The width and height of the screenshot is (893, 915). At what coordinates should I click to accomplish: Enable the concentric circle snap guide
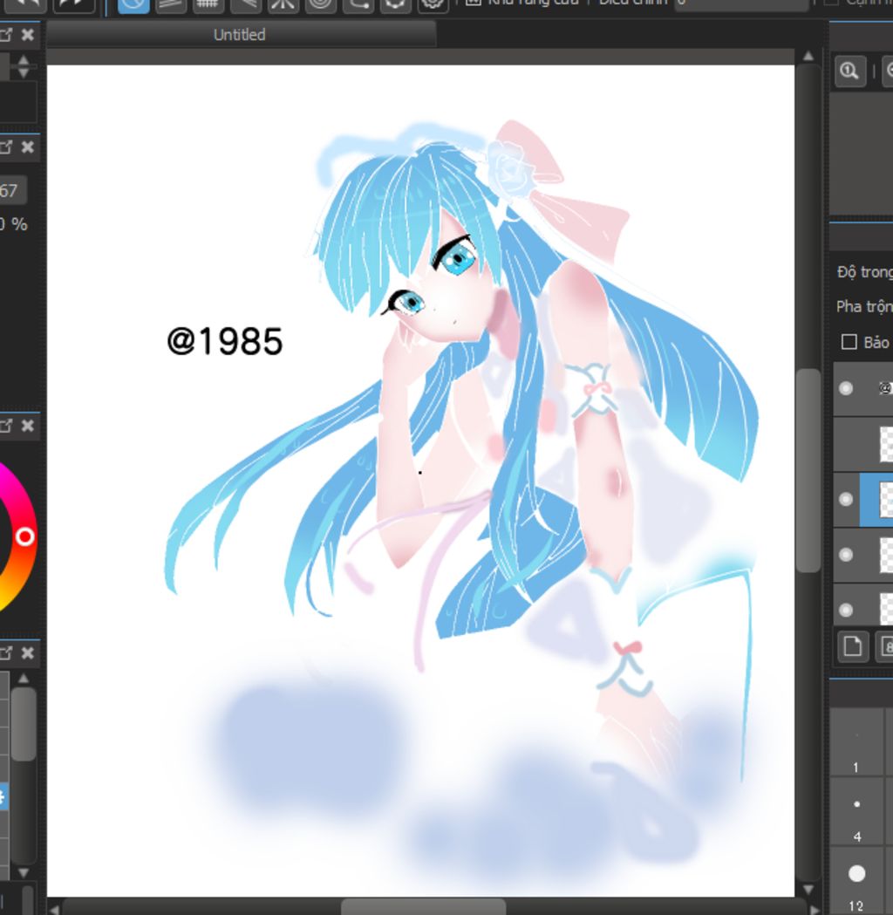pyautogui.click(x=320, y=5)
